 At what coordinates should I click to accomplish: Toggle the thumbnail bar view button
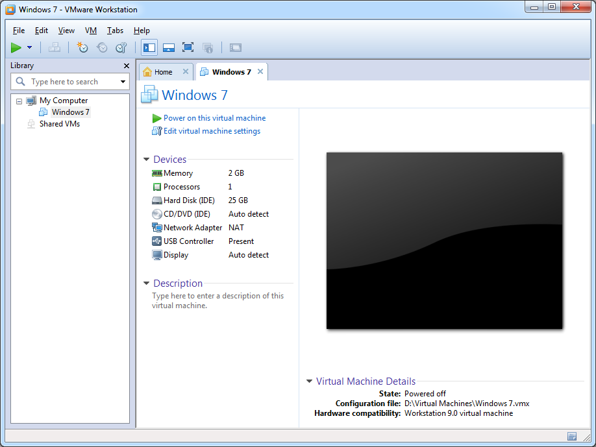[169, 47]
